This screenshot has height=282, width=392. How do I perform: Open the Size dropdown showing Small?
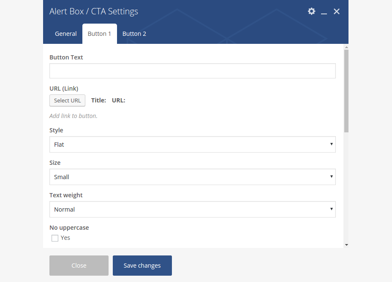[x=192, y=177]
